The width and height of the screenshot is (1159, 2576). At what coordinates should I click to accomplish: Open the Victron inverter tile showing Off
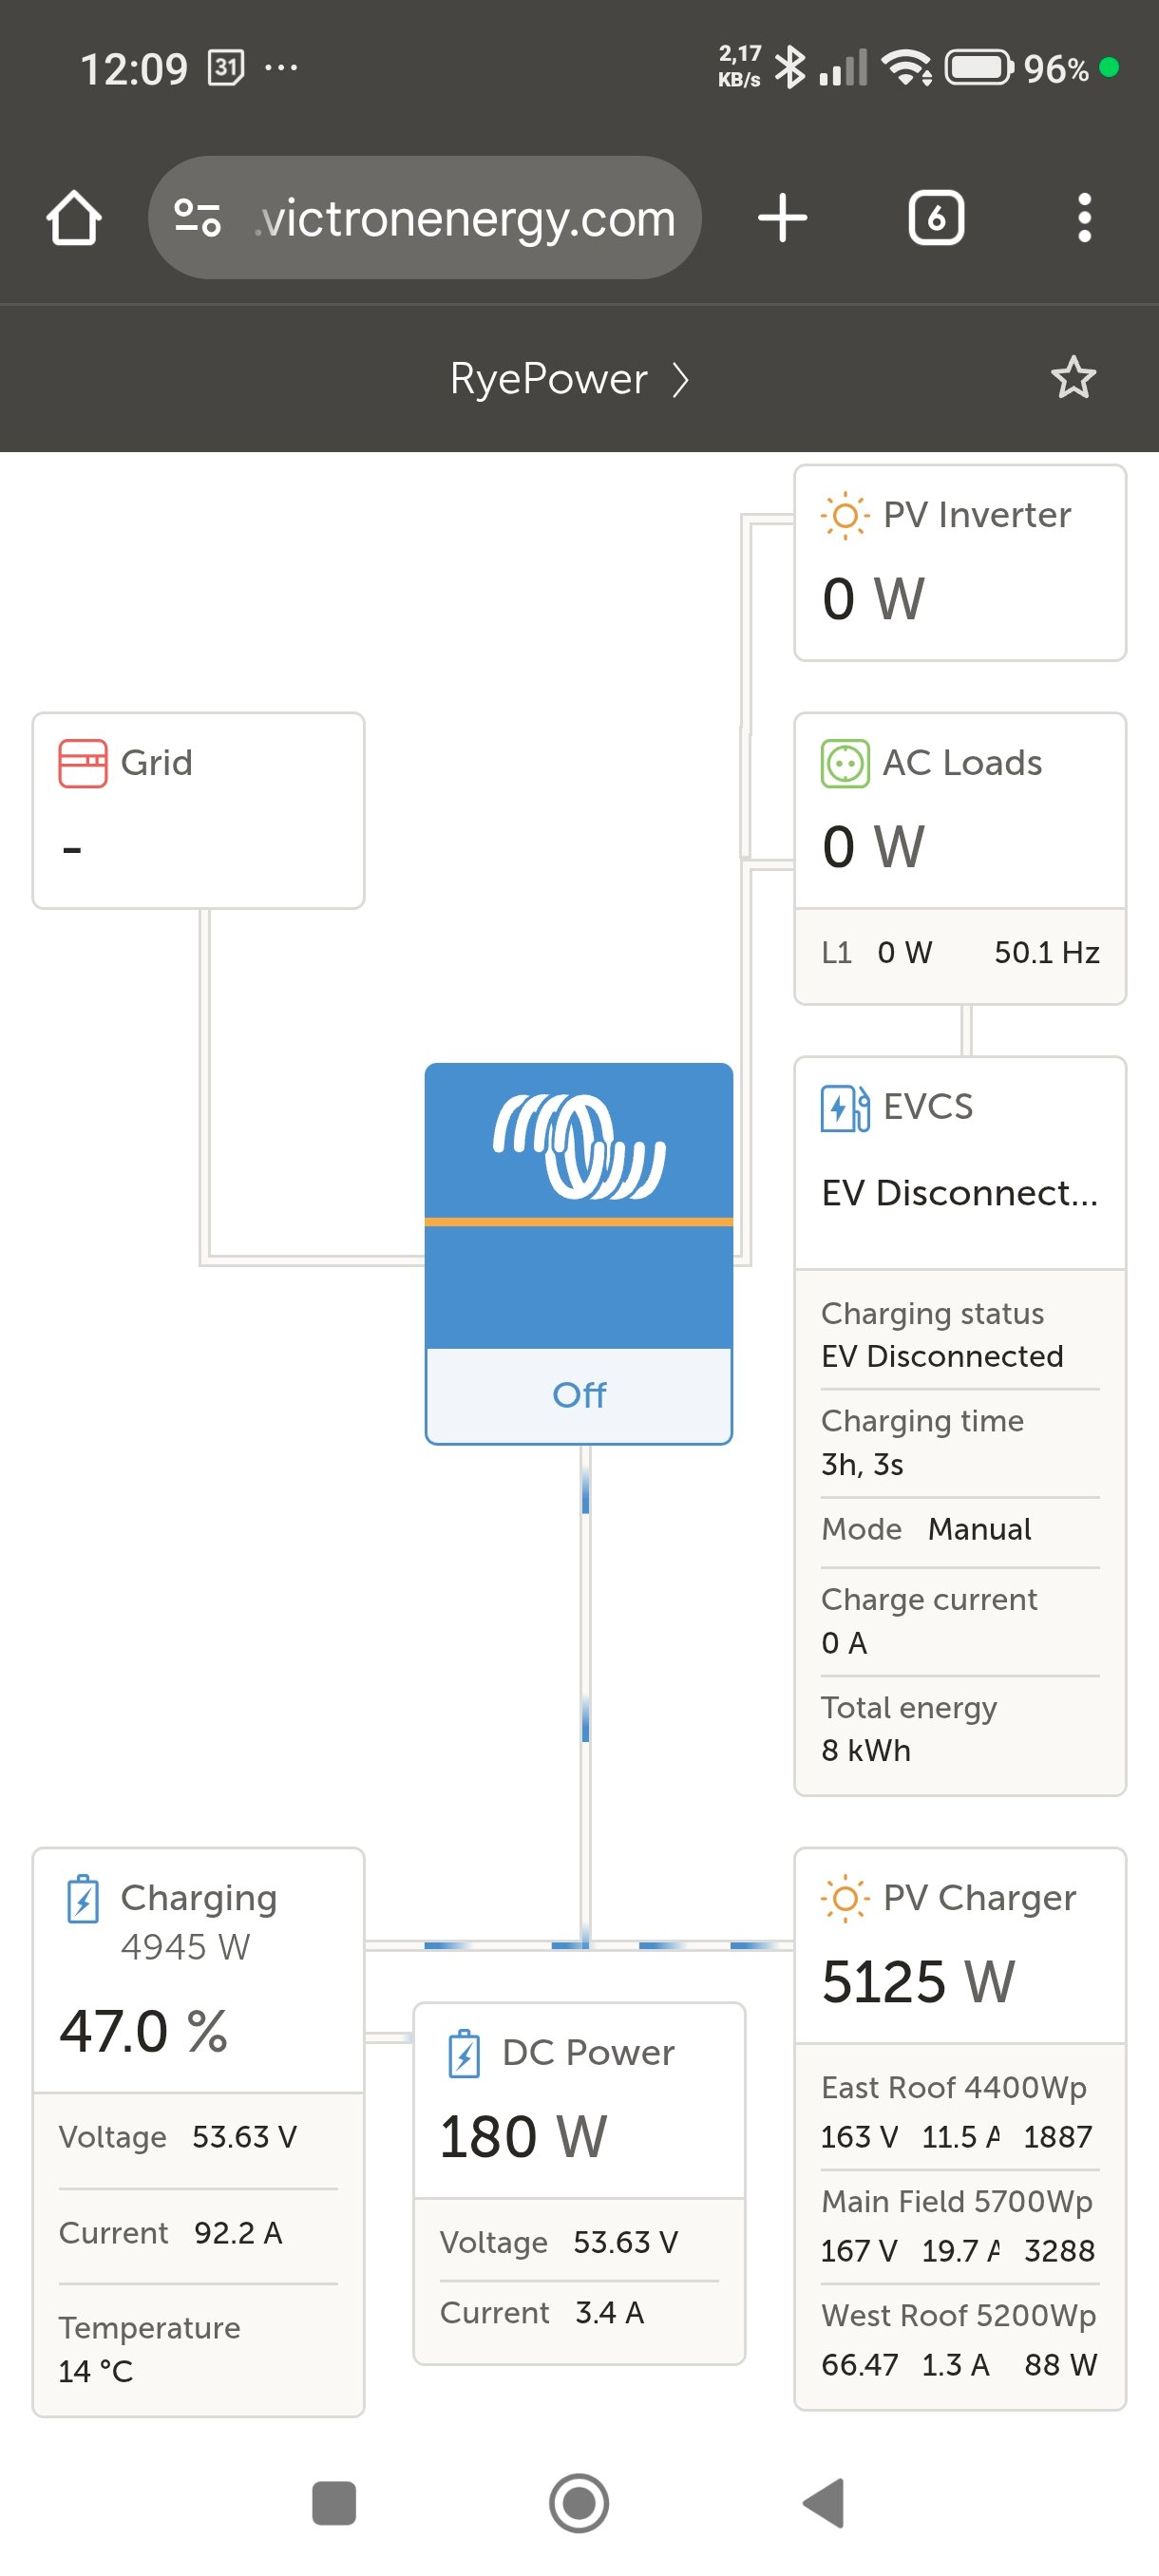(579, 1252)
